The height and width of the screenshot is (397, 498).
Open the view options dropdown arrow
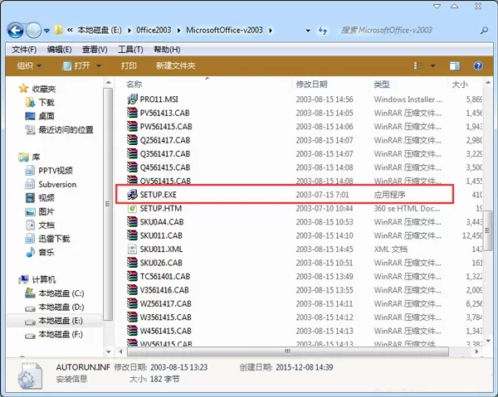pyautogui.click(x=433, y=66)
